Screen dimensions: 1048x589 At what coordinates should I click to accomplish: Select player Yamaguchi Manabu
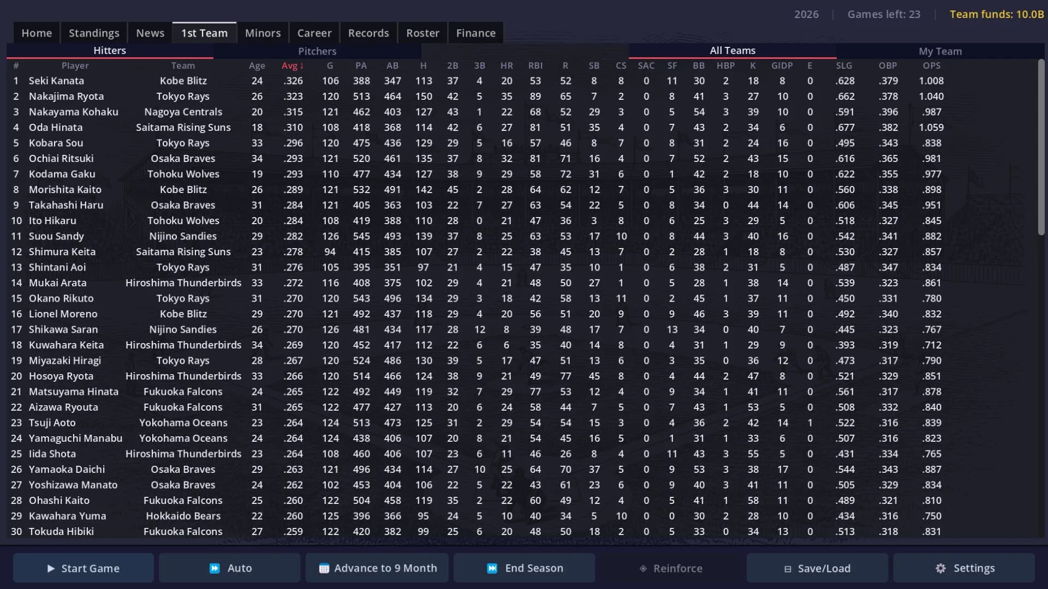(x=75, y=438)
